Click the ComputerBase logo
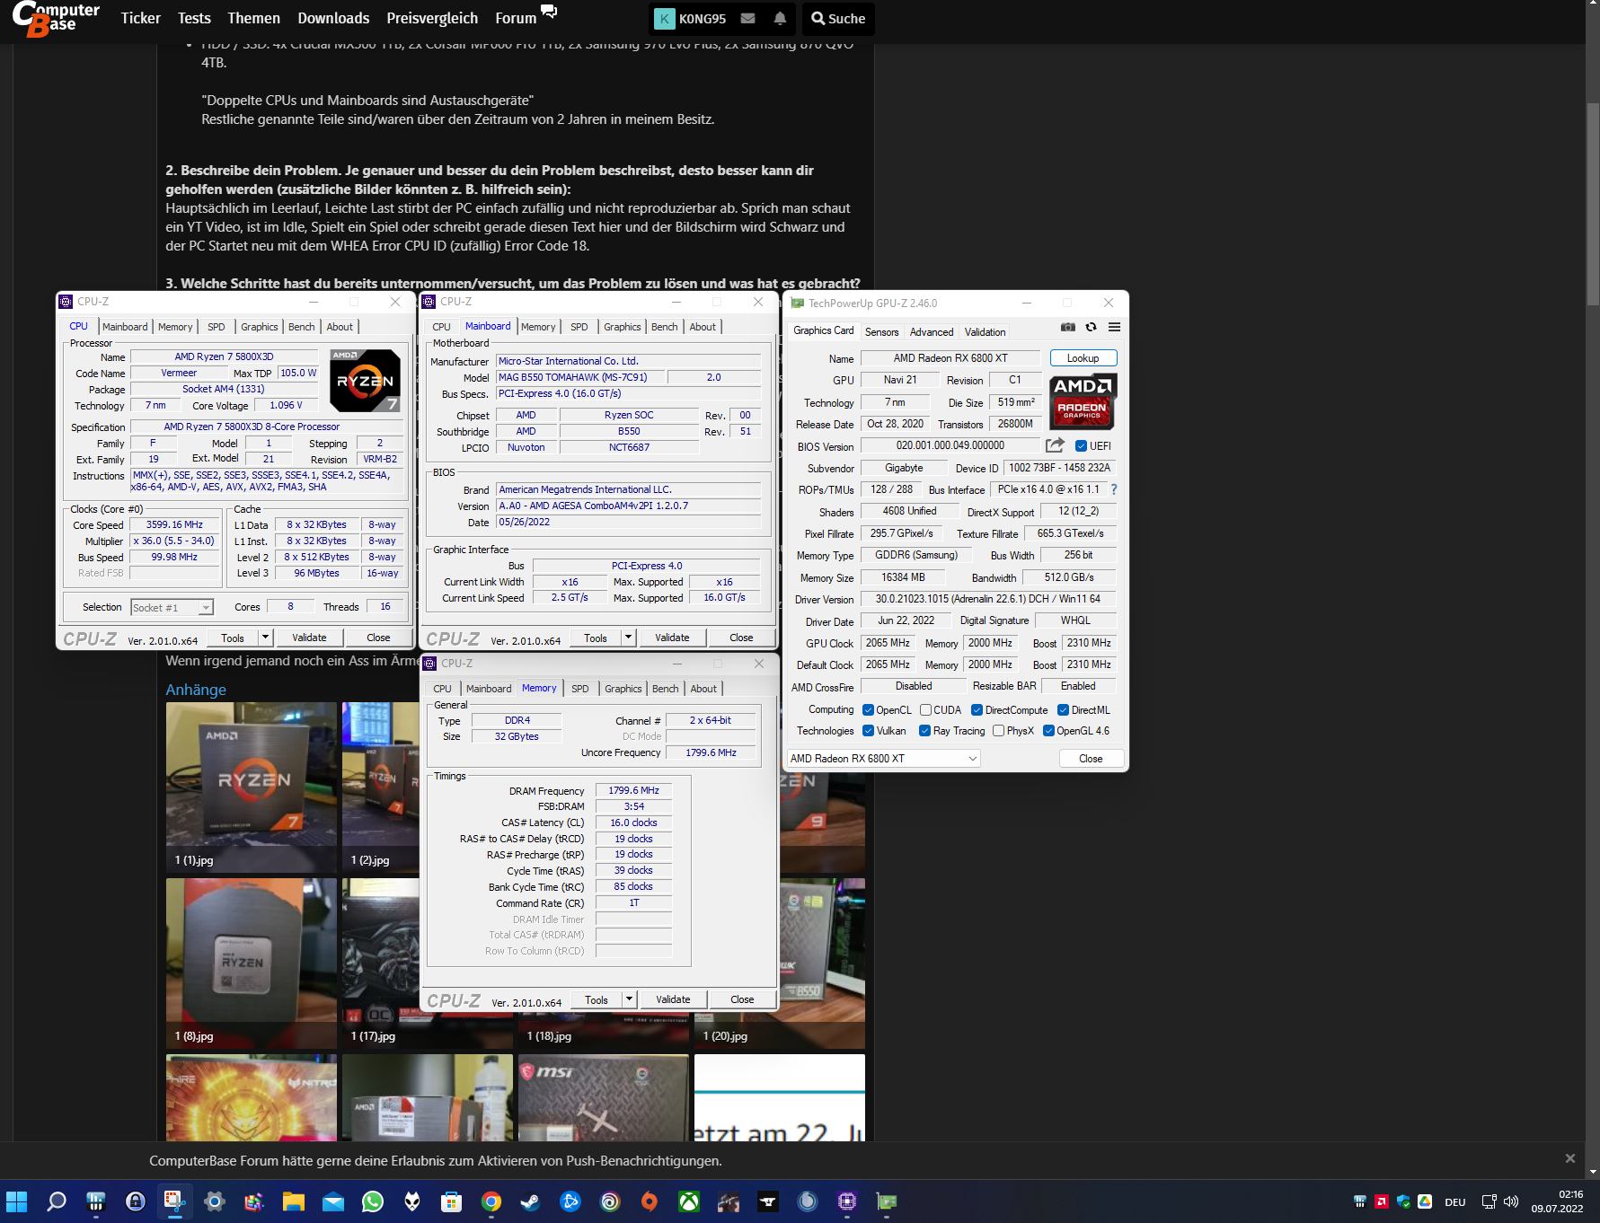This screenshot has height=1223, width=1600. (56, 19)
